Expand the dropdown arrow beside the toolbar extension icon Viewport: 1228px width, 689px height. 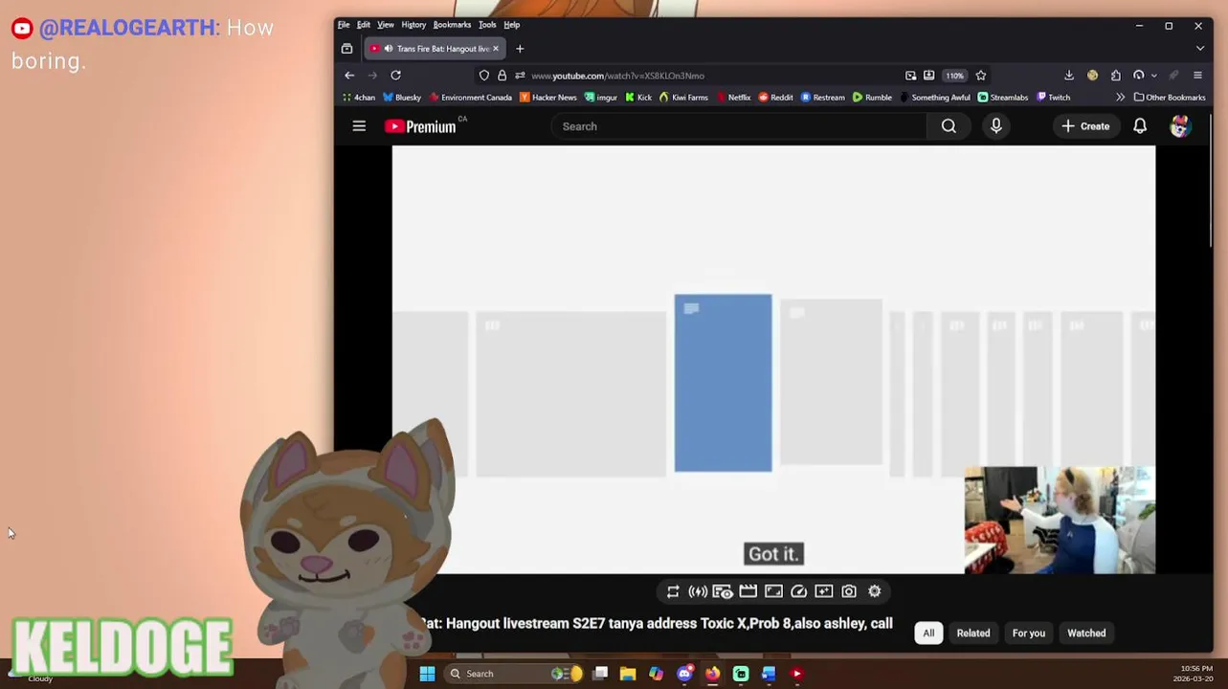click(x=1154, y=76)
